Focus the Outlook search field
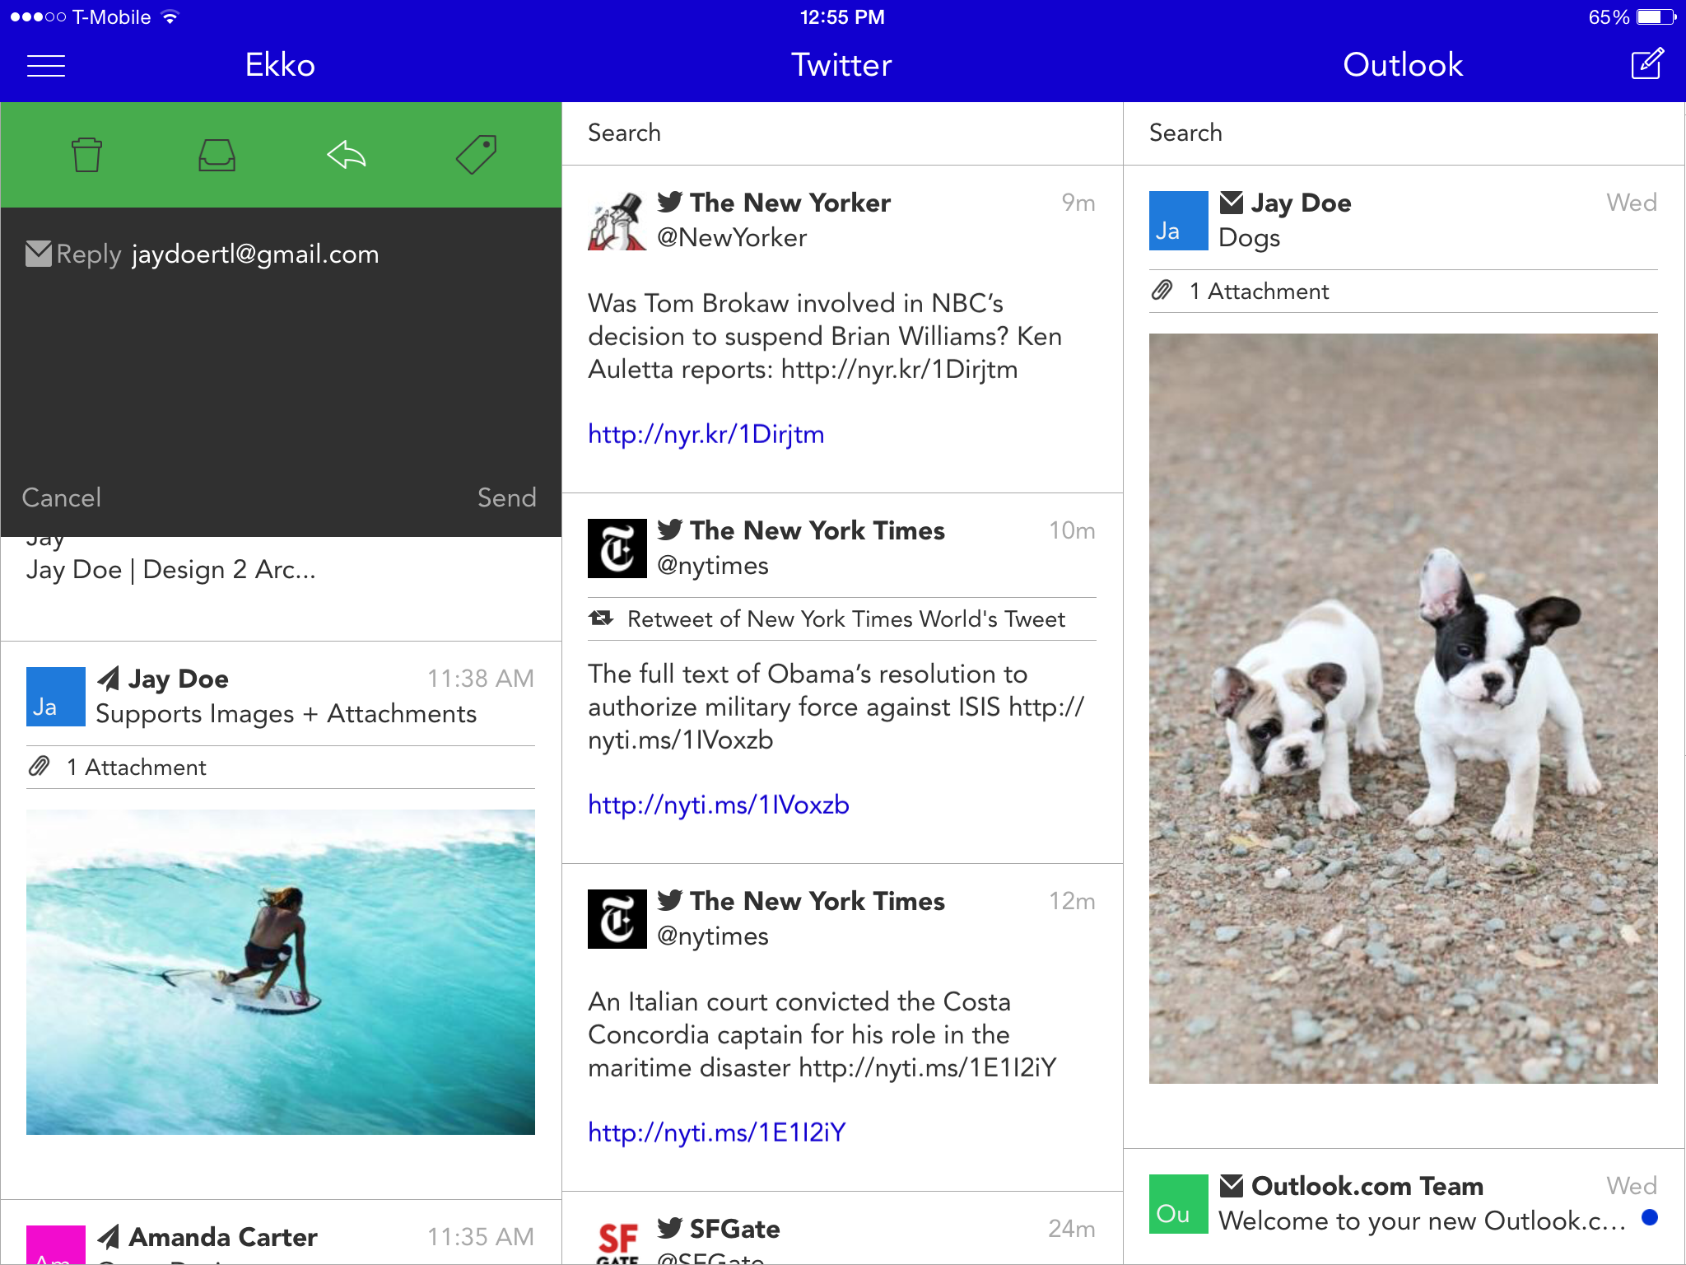Image resolution: width=1686 pixels, height=1265 pixels. point(1403,133)
